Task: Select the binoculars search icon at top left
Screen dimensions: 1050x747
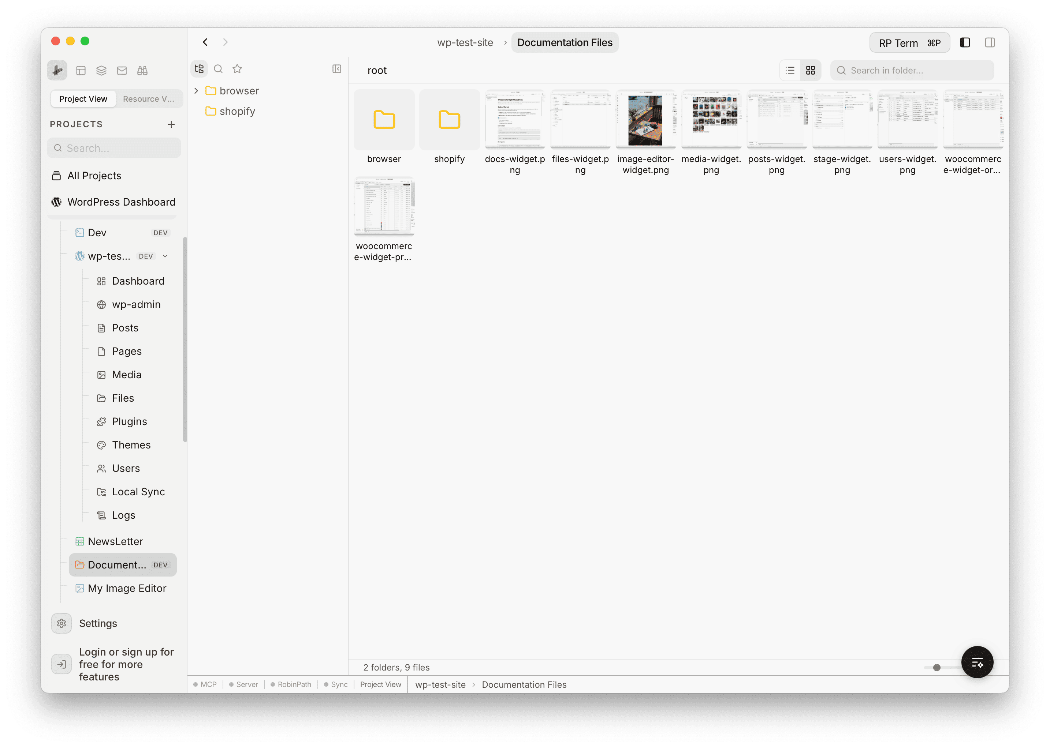Action: [x=142, y=70]
